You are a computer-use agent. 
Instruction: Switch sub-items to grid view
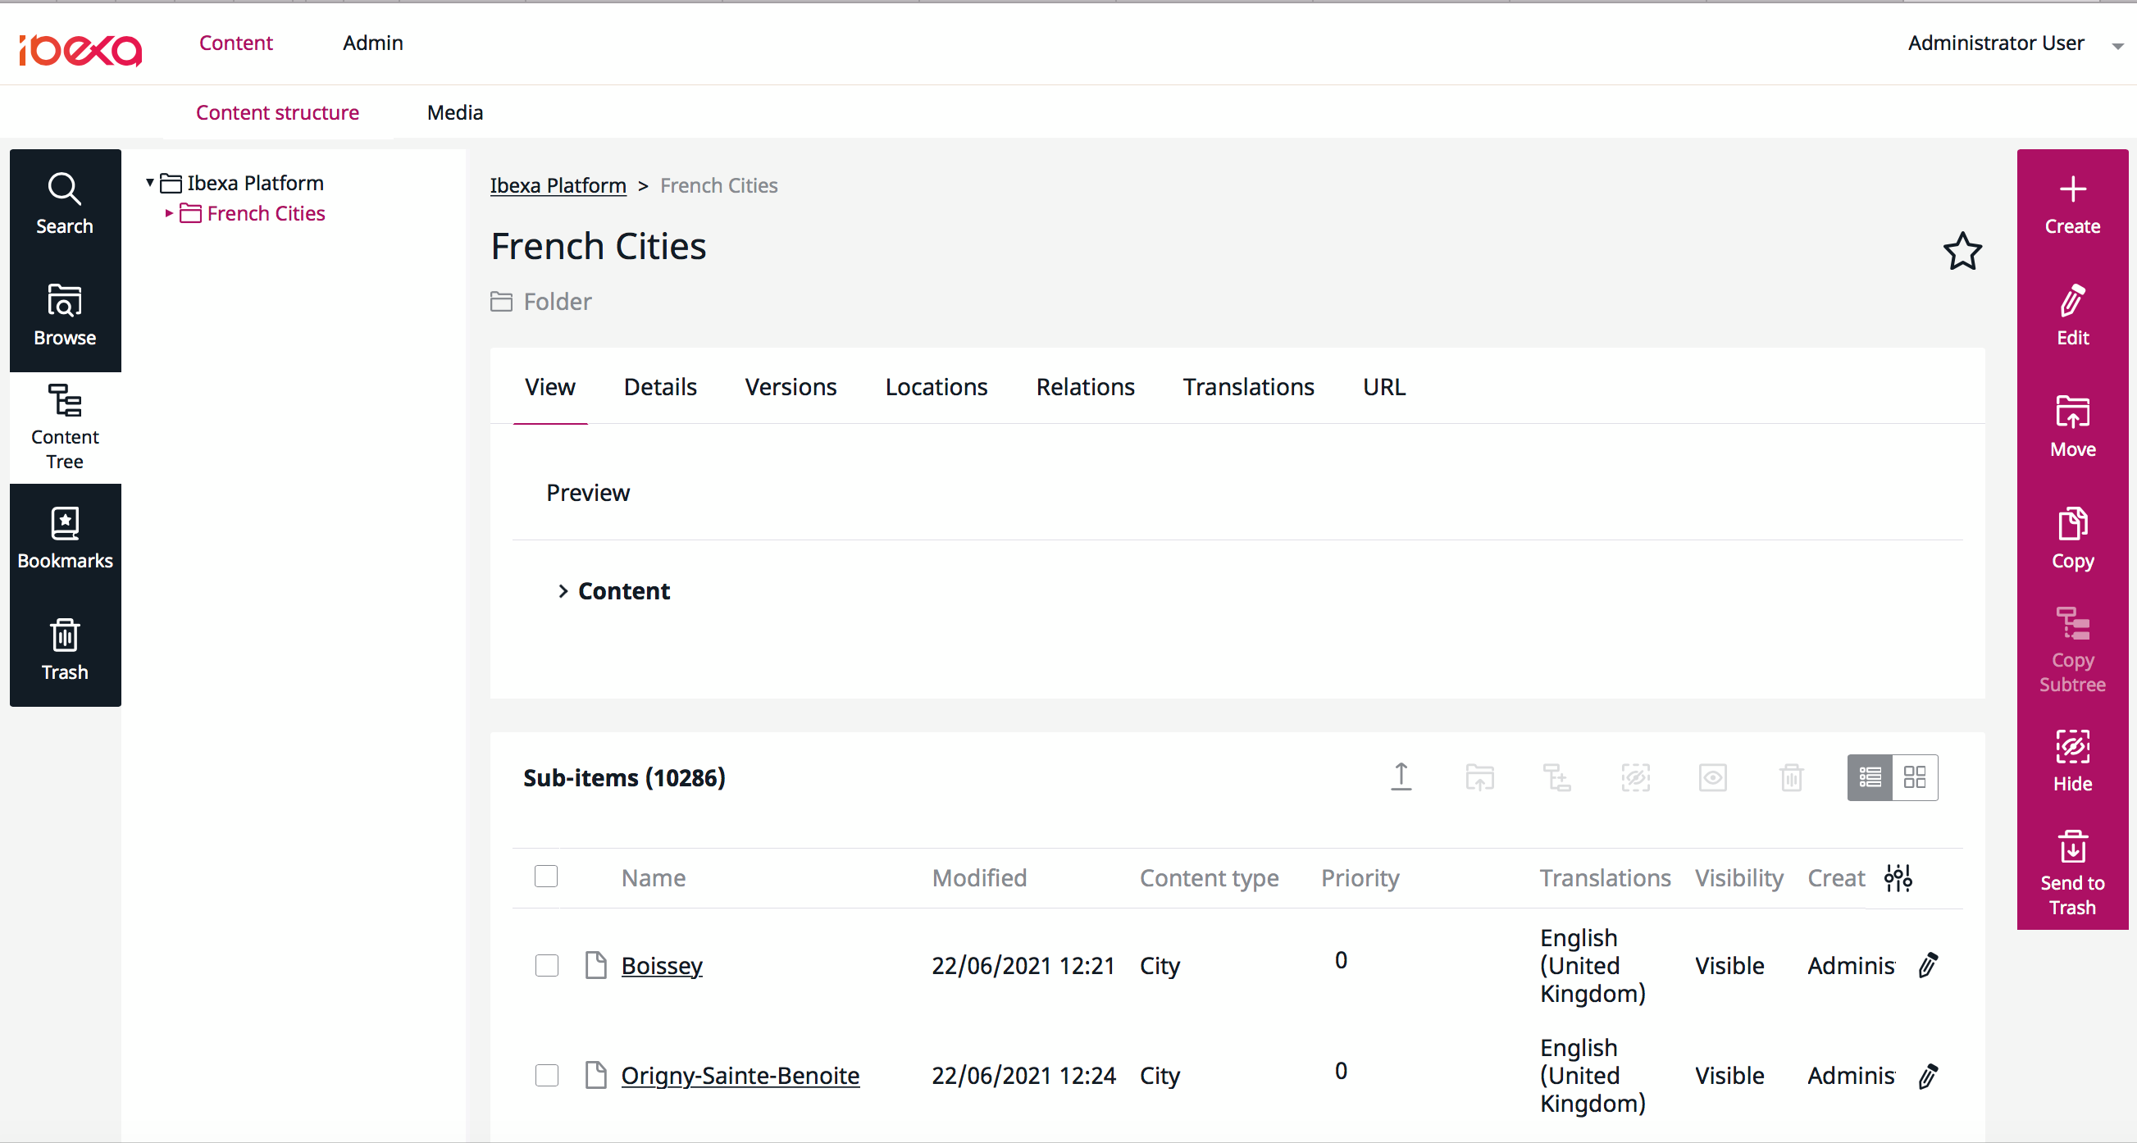pos(1915,777)
